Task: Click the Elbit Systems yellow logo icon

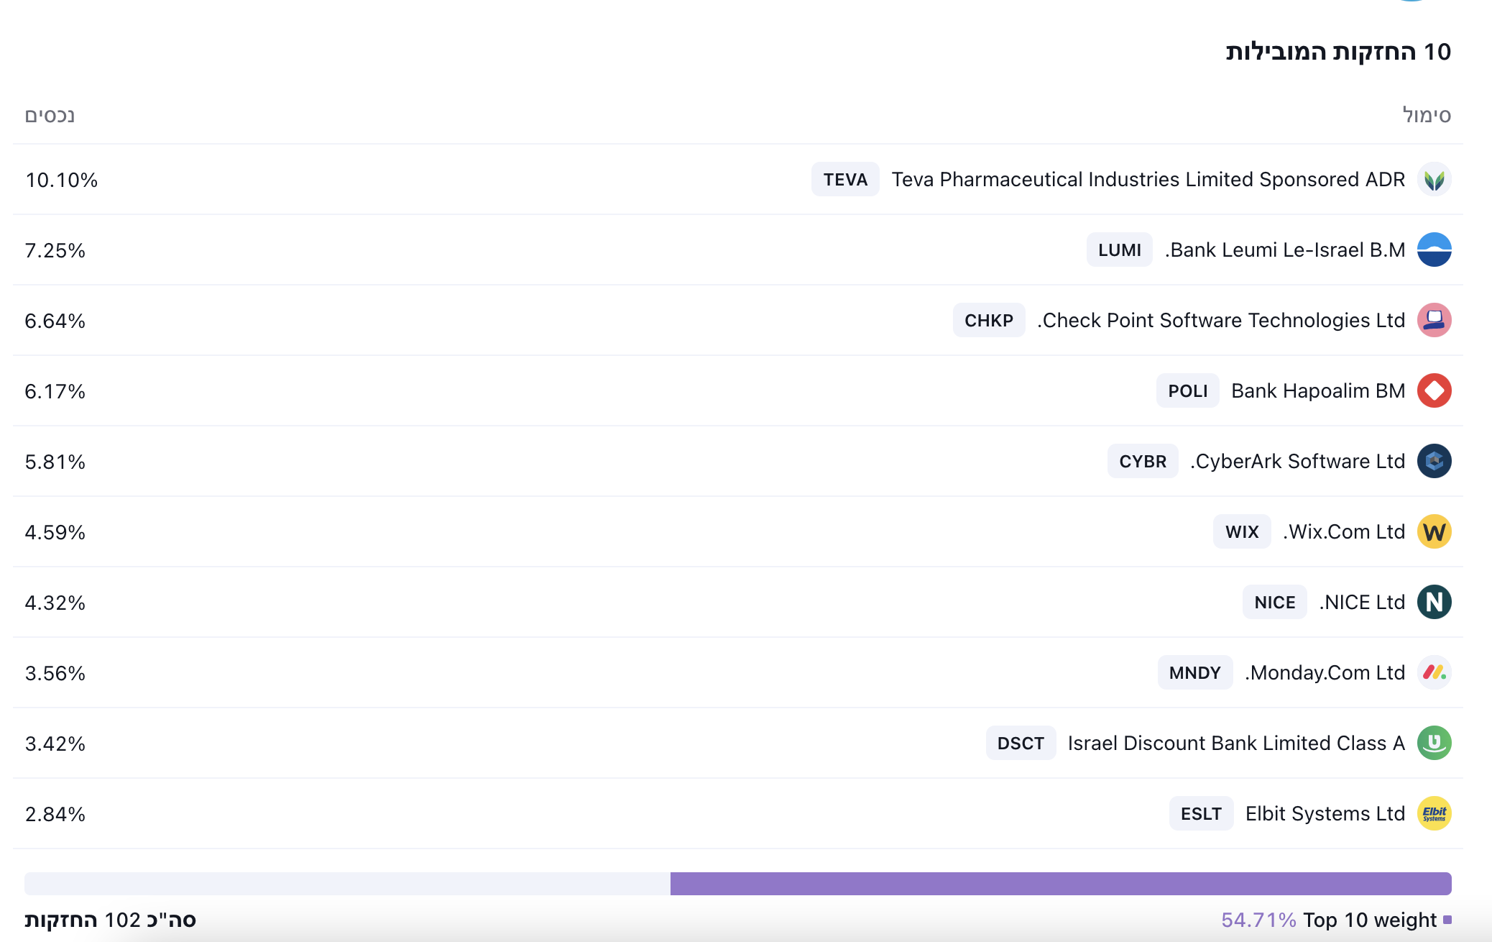Action: (x=1434, y=813)
